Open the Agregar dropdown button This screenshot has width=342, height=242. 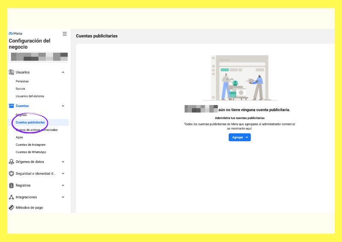[239, 137]
